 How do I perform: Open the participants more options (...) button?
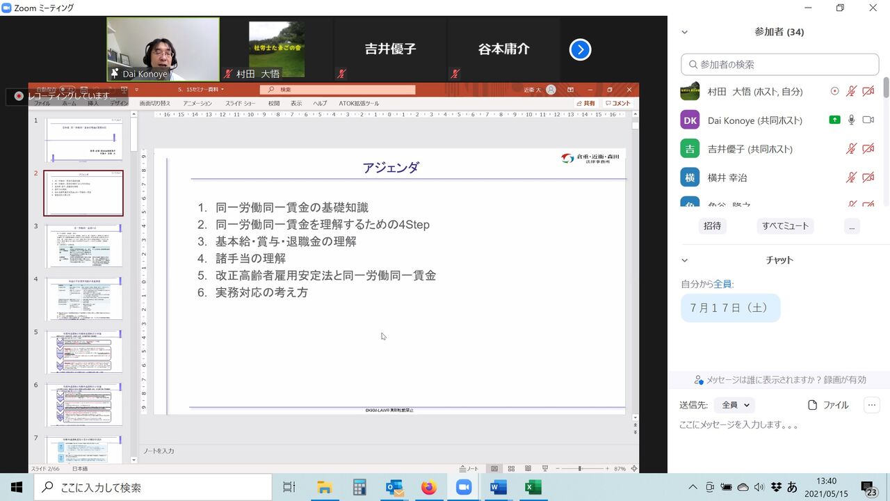(852, 226)
